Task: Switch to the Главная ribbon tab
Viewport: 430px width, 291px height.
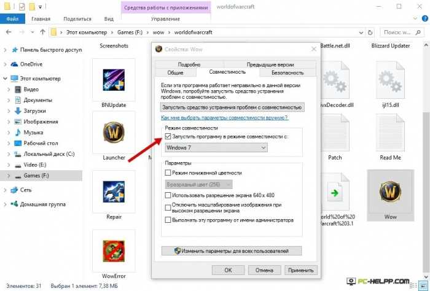Action: click(41, 19)
